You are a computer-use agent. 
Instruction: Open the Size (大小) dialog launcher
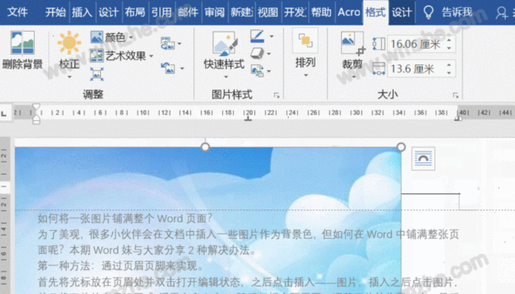[455, 95]
